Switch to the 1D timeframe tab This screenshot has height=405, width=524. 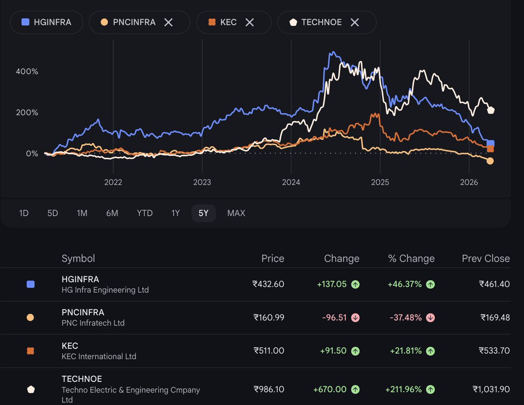[24, 213]
